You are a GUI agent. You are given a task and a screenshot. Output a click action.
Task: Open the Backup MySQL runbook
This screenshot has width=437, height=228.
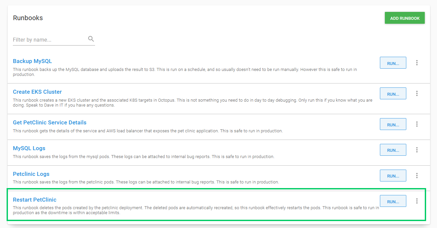pos(32,61)
